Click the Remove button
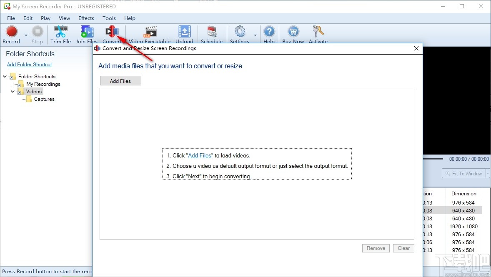 (x=376, y=248)
